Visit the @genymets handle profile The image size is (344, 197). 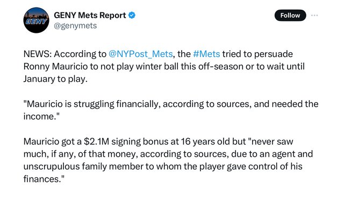[x=75, y=26]
